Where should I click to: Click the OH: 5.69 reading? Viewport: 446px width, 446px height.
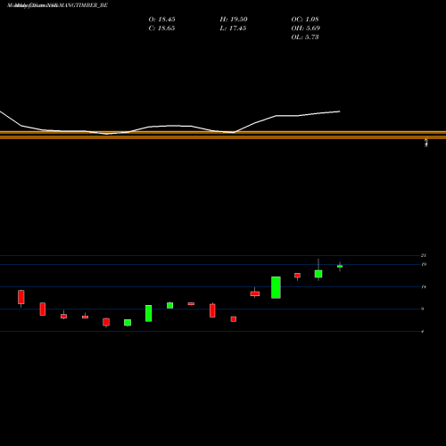(306, 29)
